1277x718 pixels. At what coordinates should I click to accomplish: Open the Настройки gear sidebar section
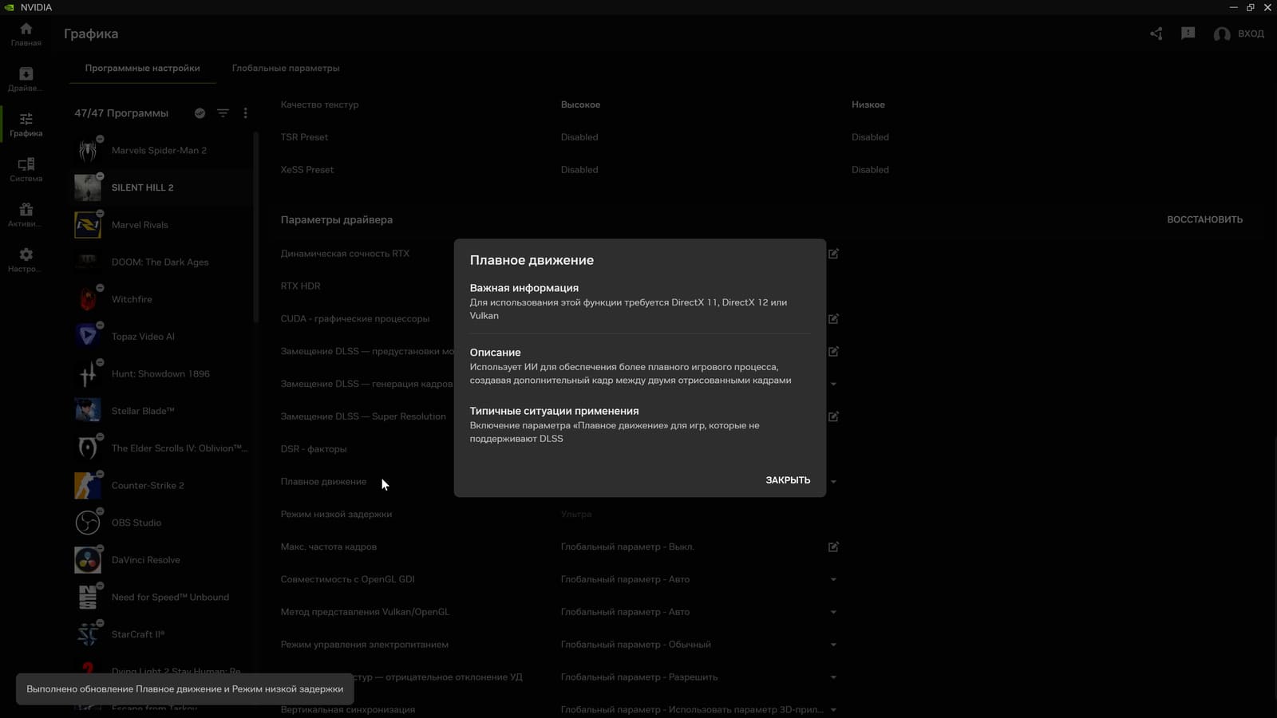26,260
